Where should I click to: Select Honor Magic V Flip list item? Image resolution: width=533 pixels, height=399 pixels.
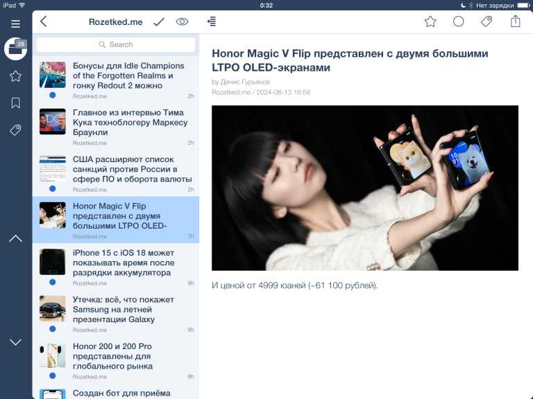coord(116,220)
